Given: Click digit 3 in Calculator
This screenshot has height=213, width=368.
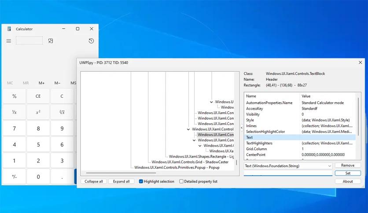Looking at the screenshot, I should [62, 161].
